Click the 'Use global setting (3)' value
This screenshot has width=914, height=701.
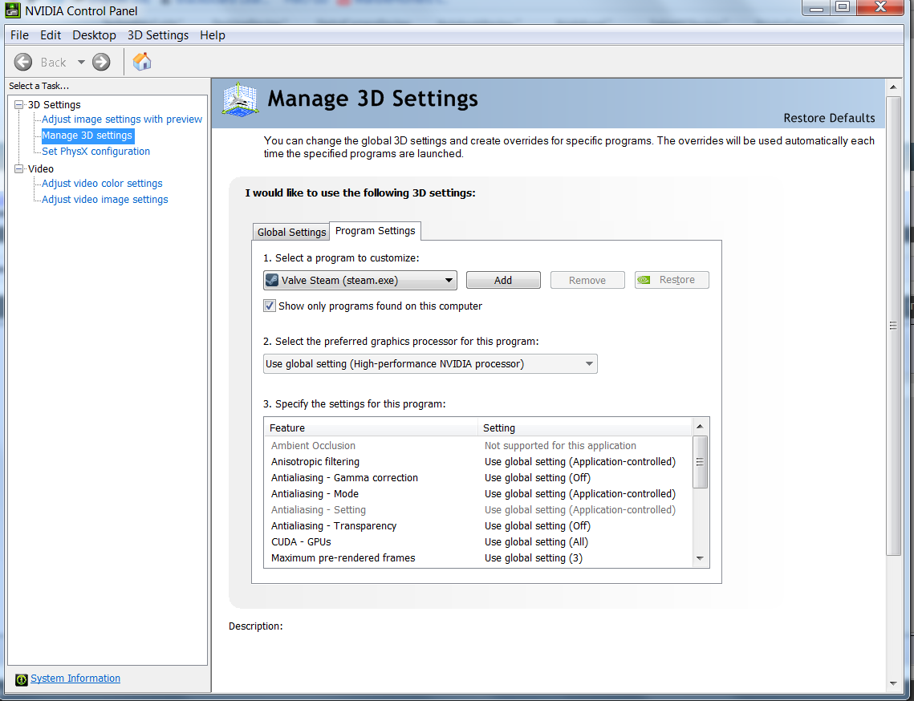point(534,558)
